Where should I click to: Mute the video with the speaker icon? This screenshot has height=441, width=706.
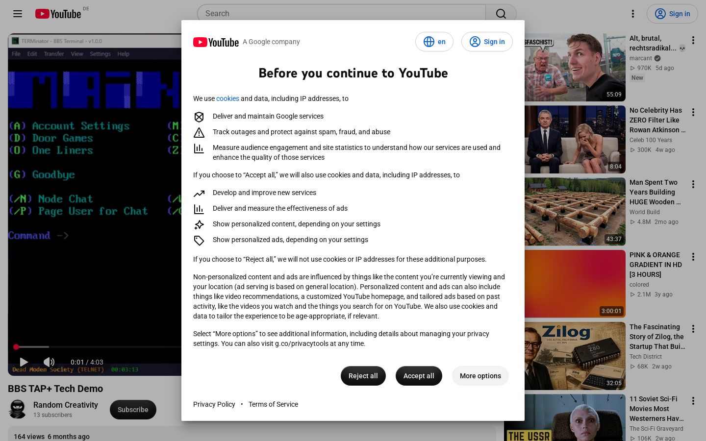point(49,362)
